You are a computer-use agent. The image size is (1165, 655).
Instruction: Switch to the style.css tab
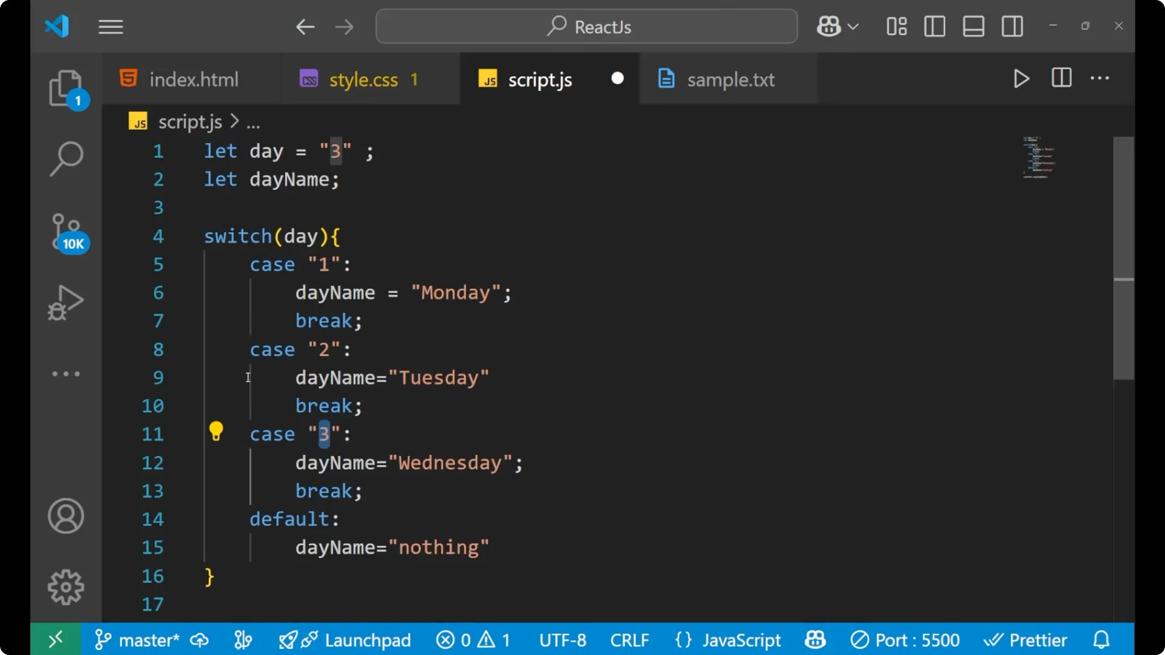click(x=362, y=79)
